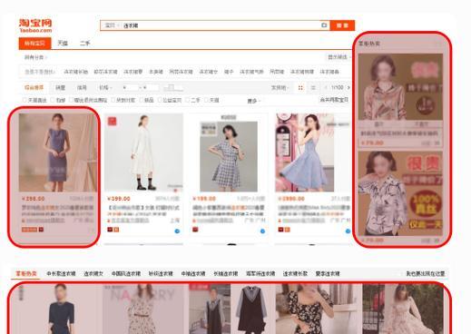Open first floral blouse ad in sidebar

pos(400,87)
